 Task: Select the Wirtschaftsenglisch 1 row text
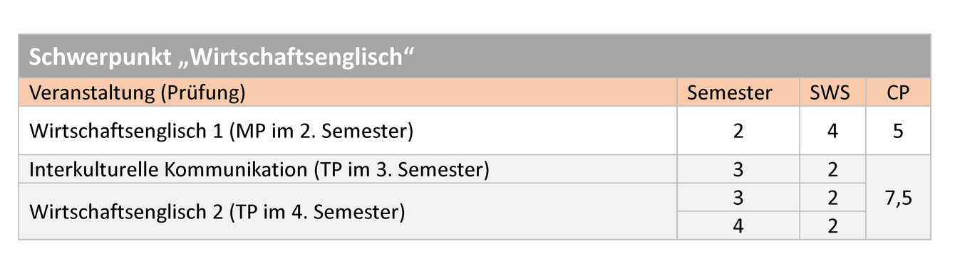pyautogui.click(x=220, y=131)
